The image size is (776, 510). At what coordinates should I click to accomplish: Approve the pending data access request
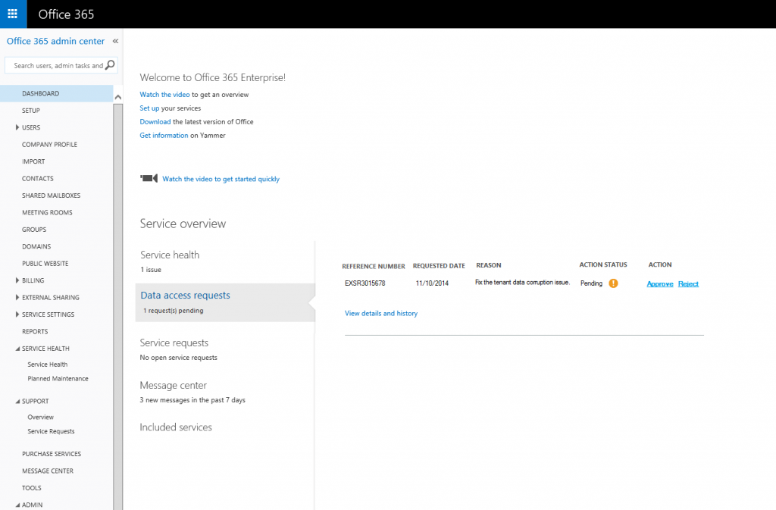(x=659, y=283)
